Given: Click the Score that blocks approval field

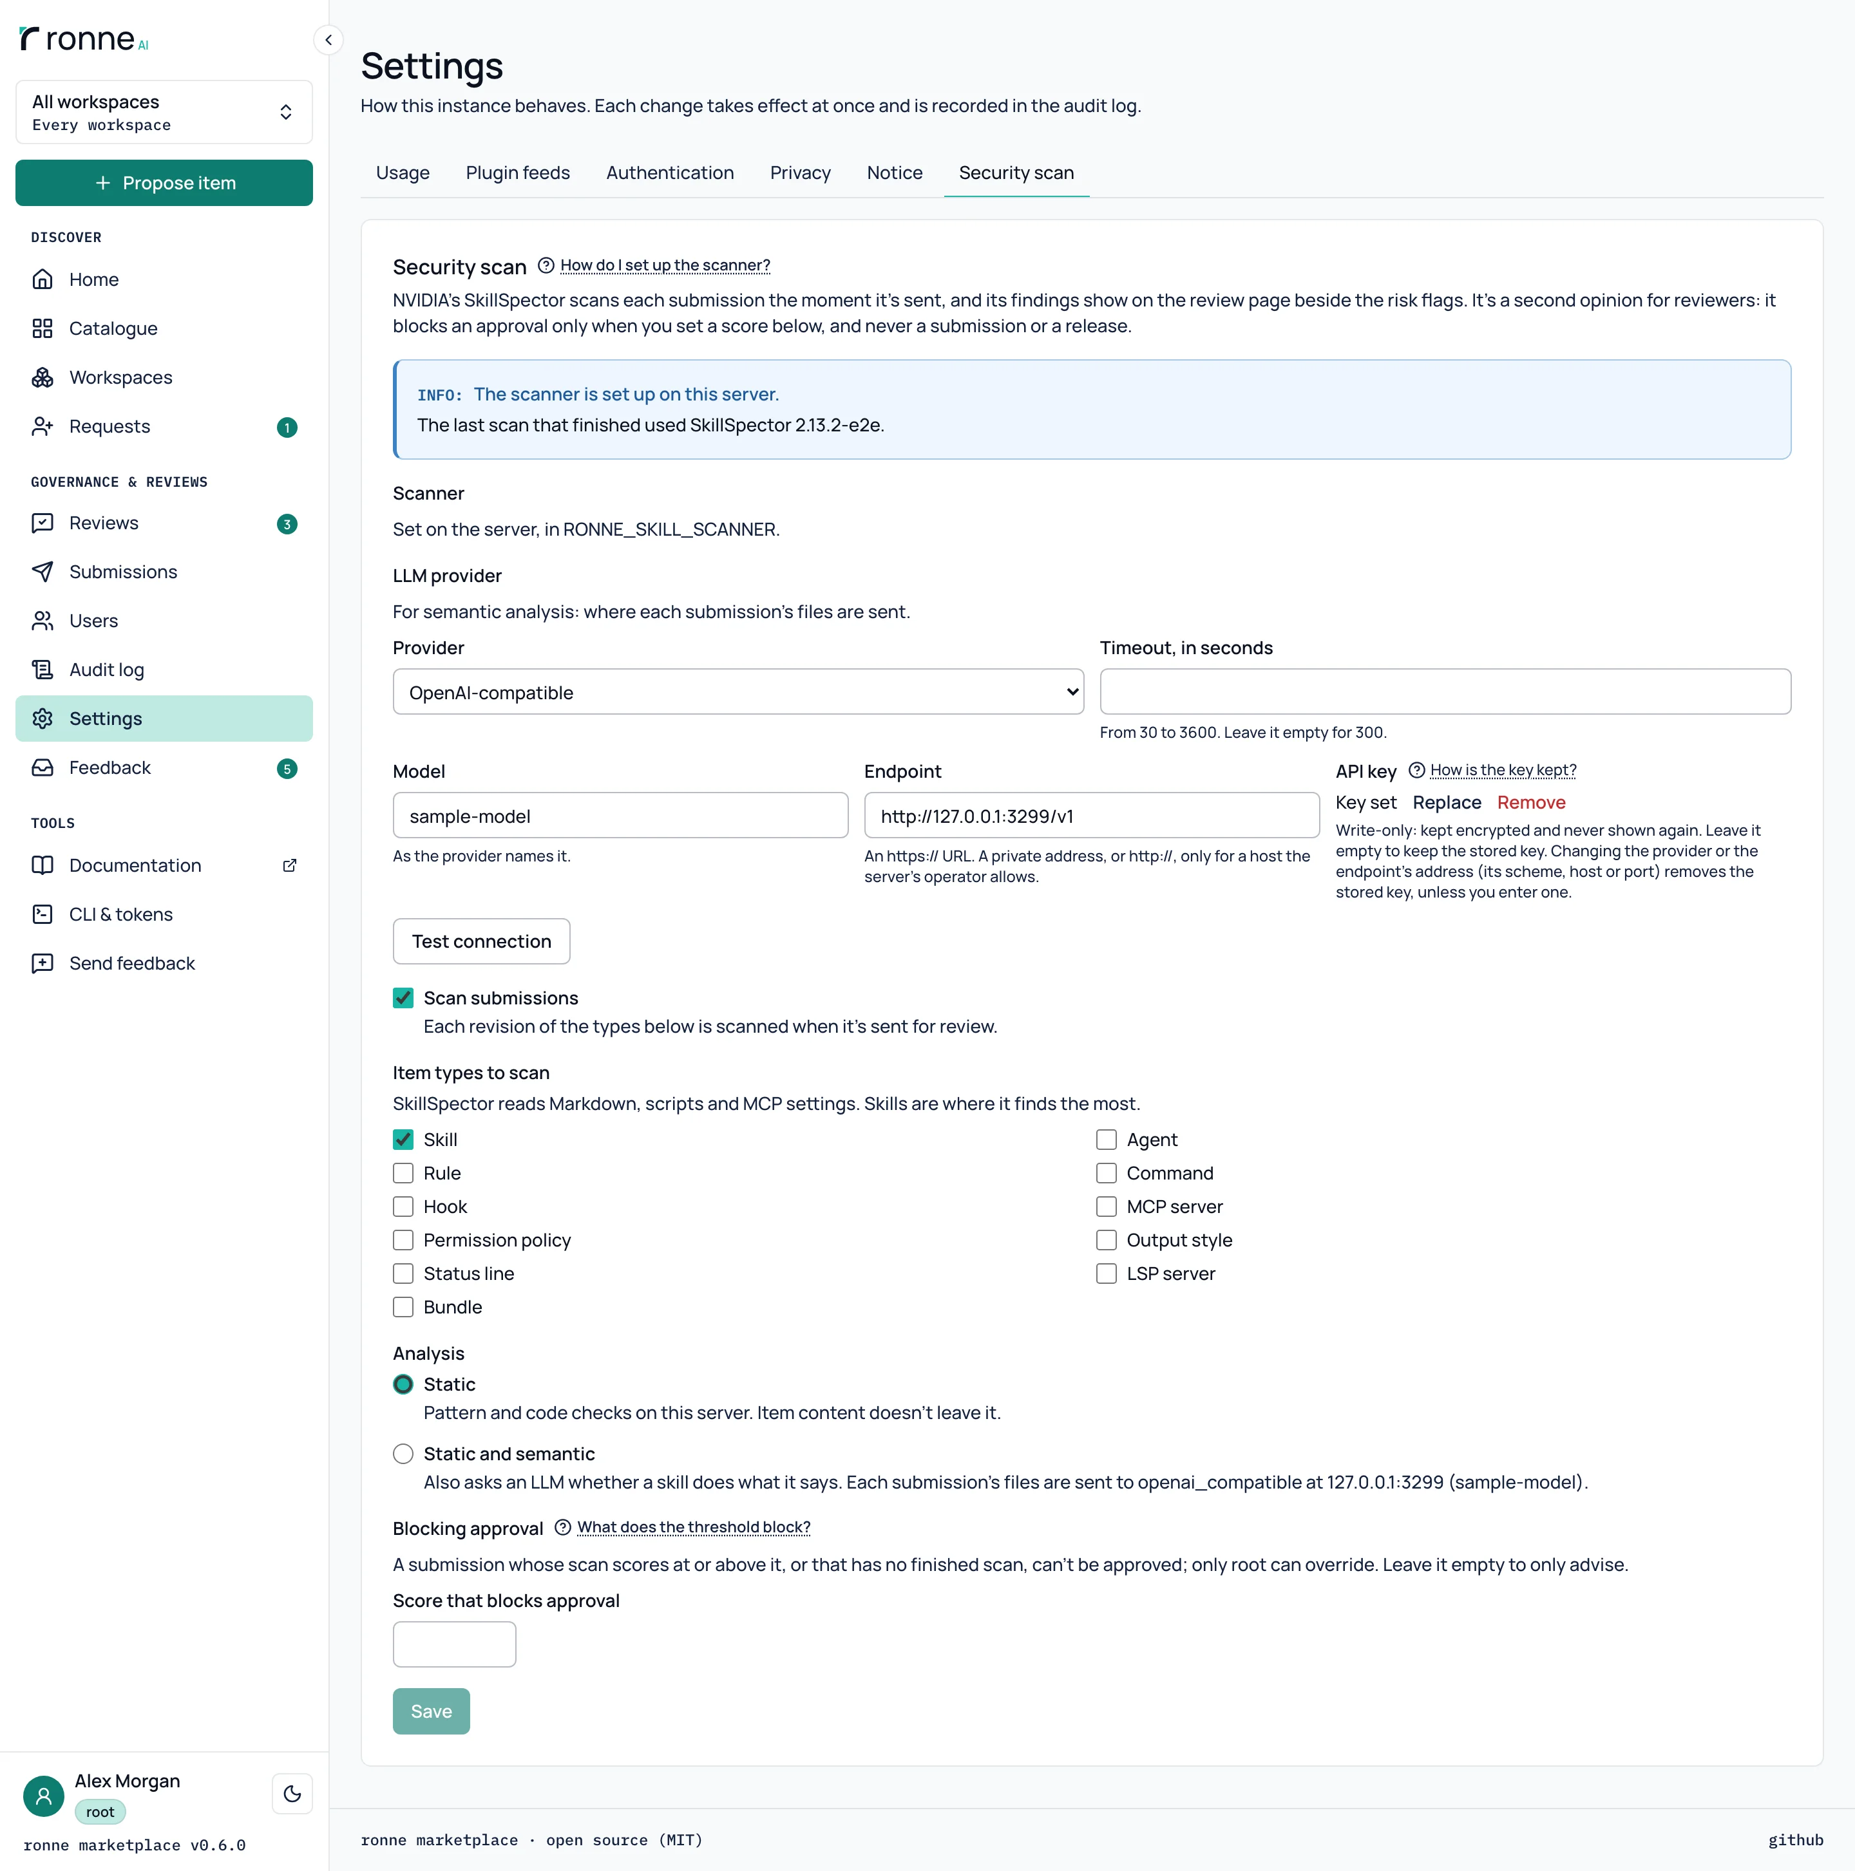Looking at the screenshot, I should click(454, 1644).
